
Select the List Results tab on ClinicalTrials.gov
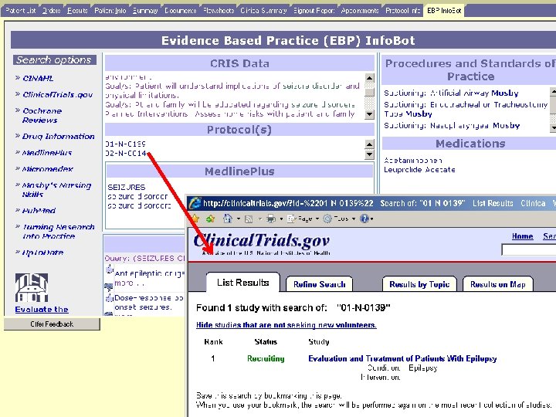tap(243, 283)
